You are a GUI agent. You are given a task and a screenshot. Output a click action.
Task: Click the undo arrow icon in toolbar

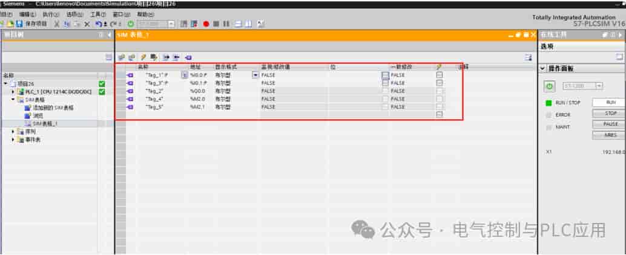tap(99, 24)
